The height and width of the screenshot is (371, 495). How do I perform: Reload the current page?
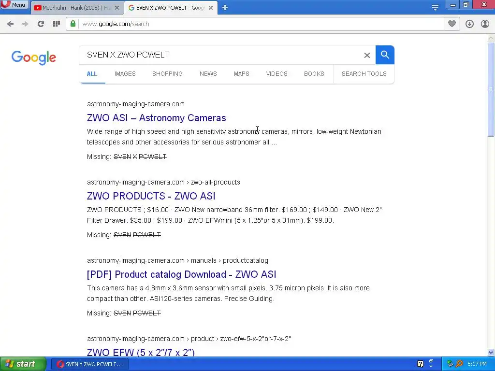(x=41, y=24)
